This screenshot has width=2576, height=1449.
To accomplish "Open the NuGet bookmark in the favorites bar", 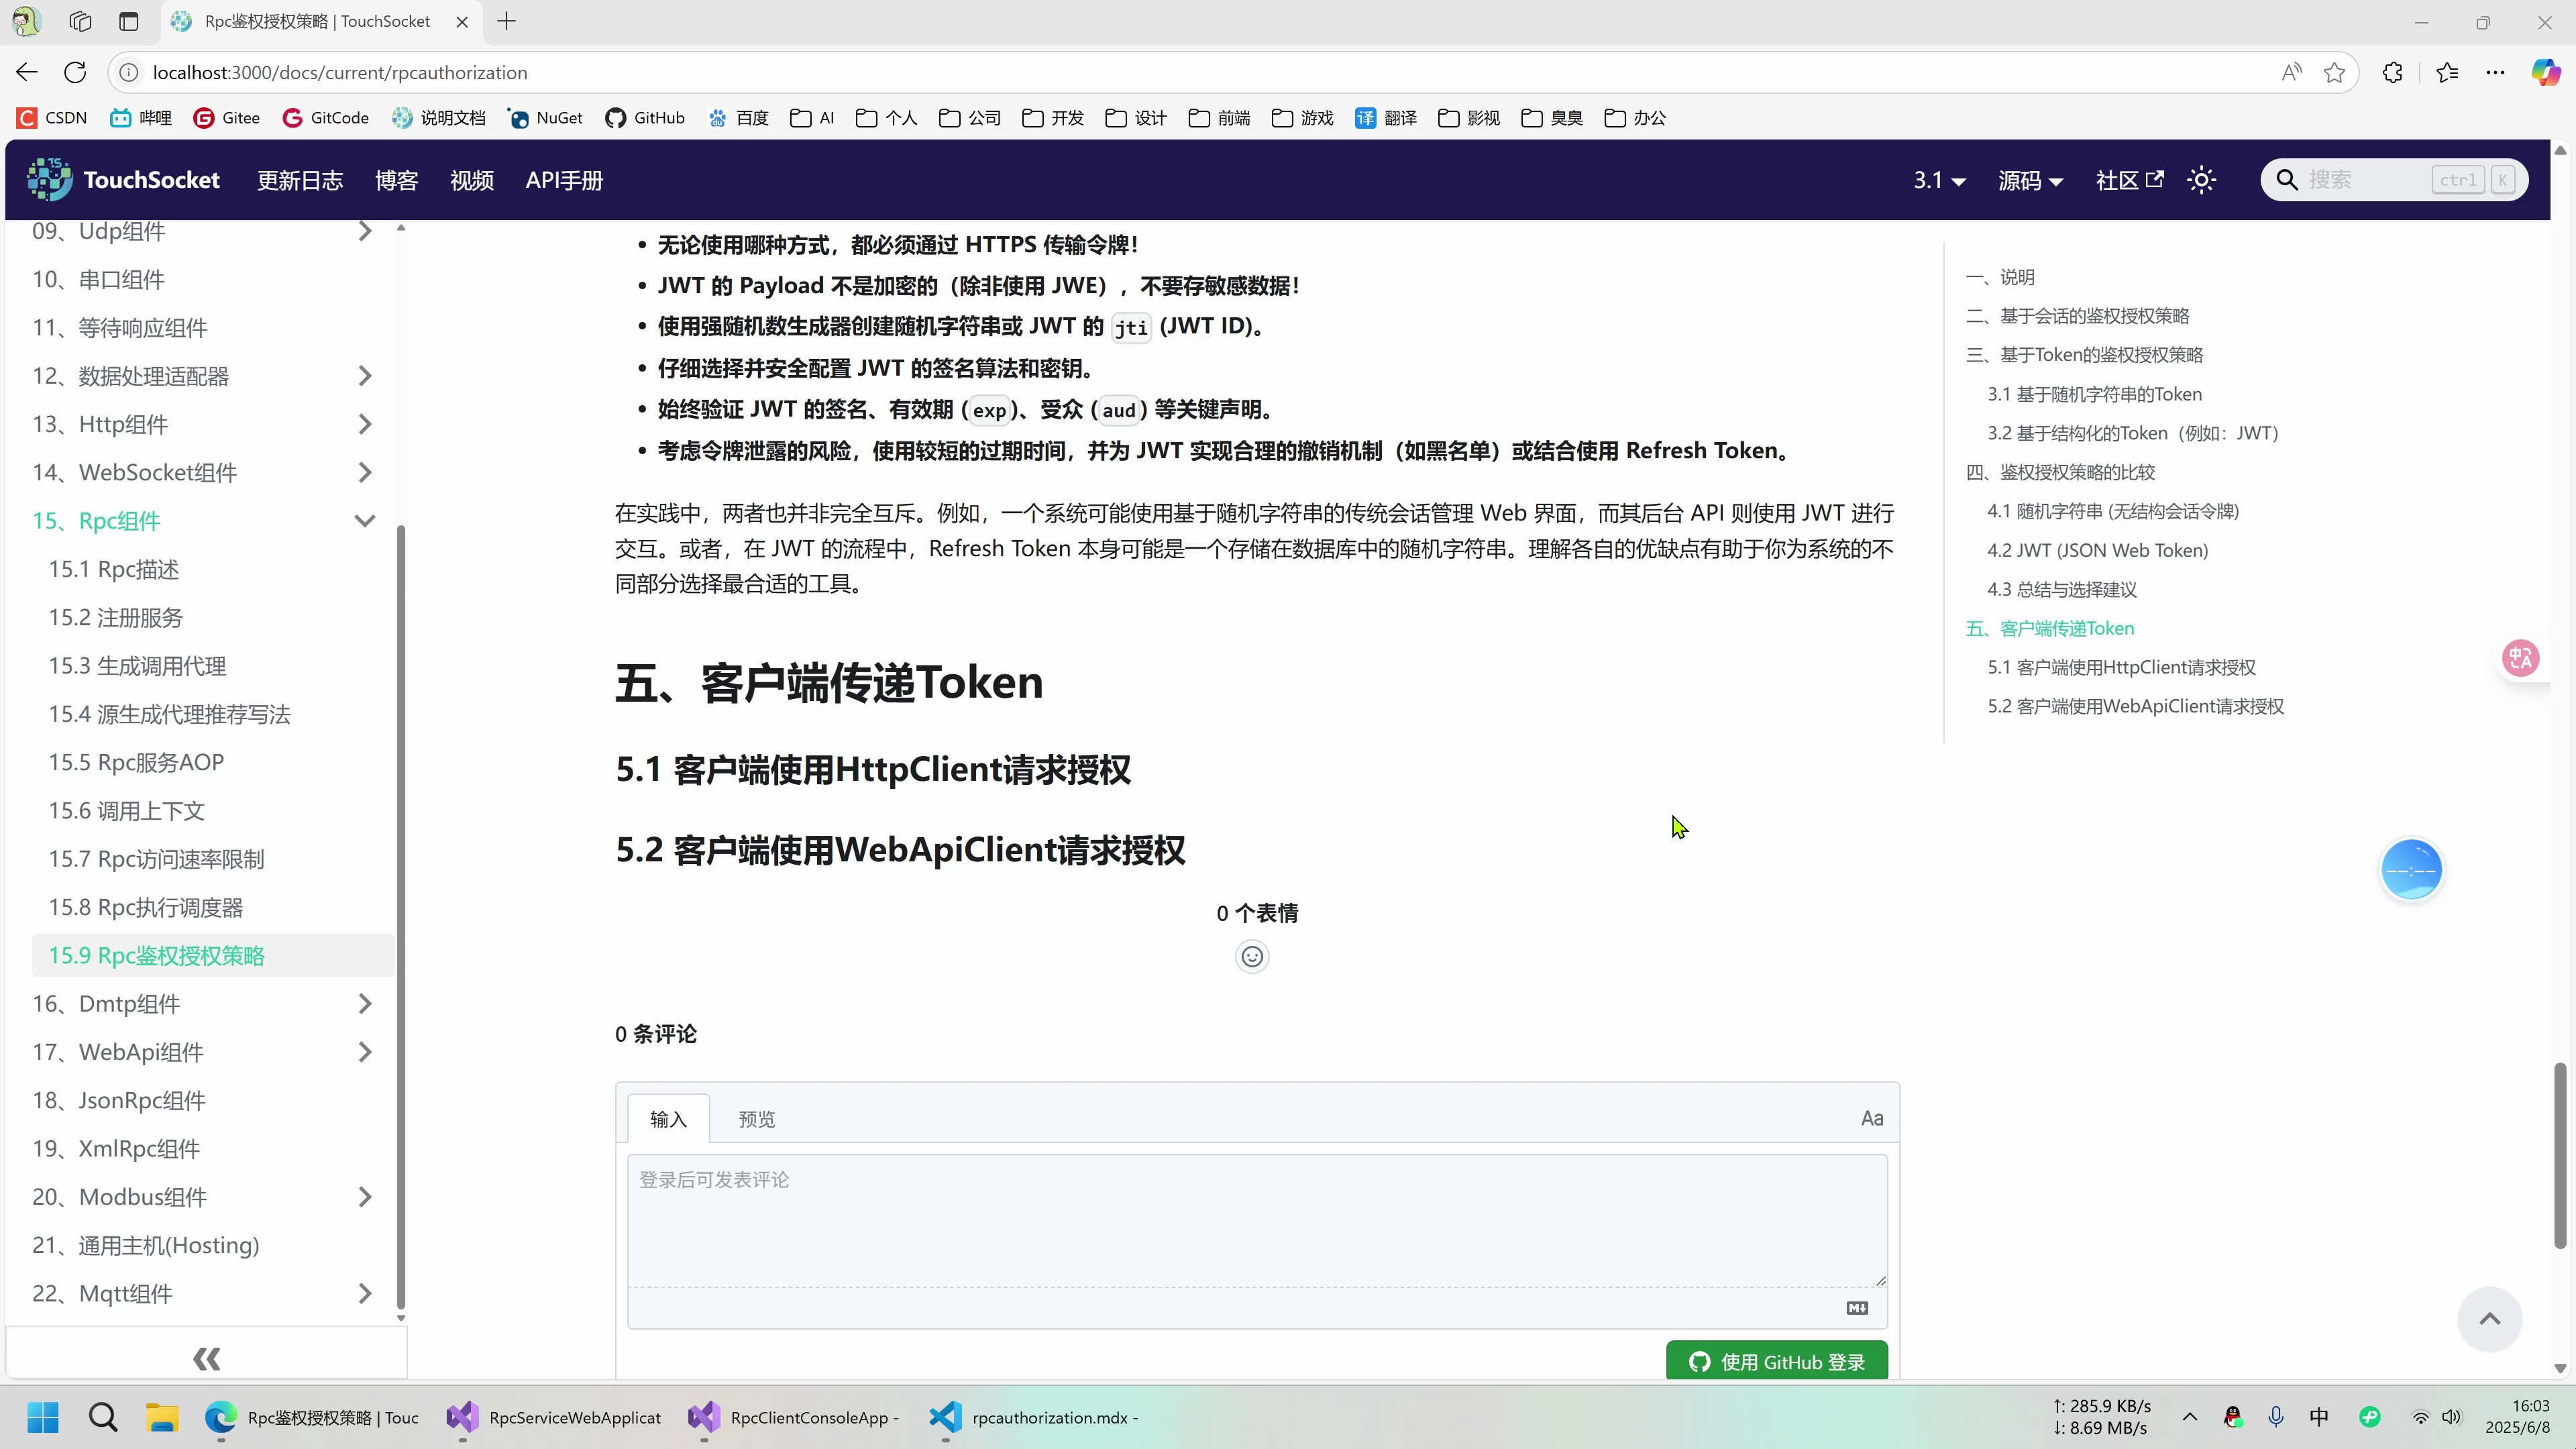I will (x=545, y=117).
